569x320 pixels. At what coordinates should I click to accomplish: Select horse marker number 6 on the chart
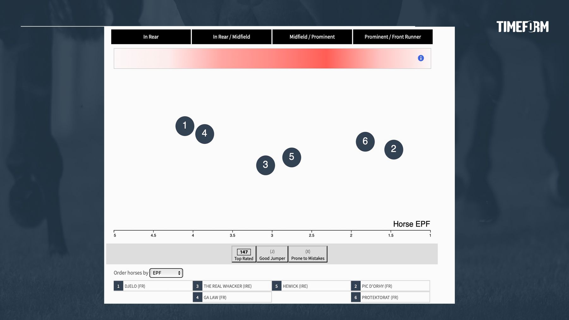365,142
